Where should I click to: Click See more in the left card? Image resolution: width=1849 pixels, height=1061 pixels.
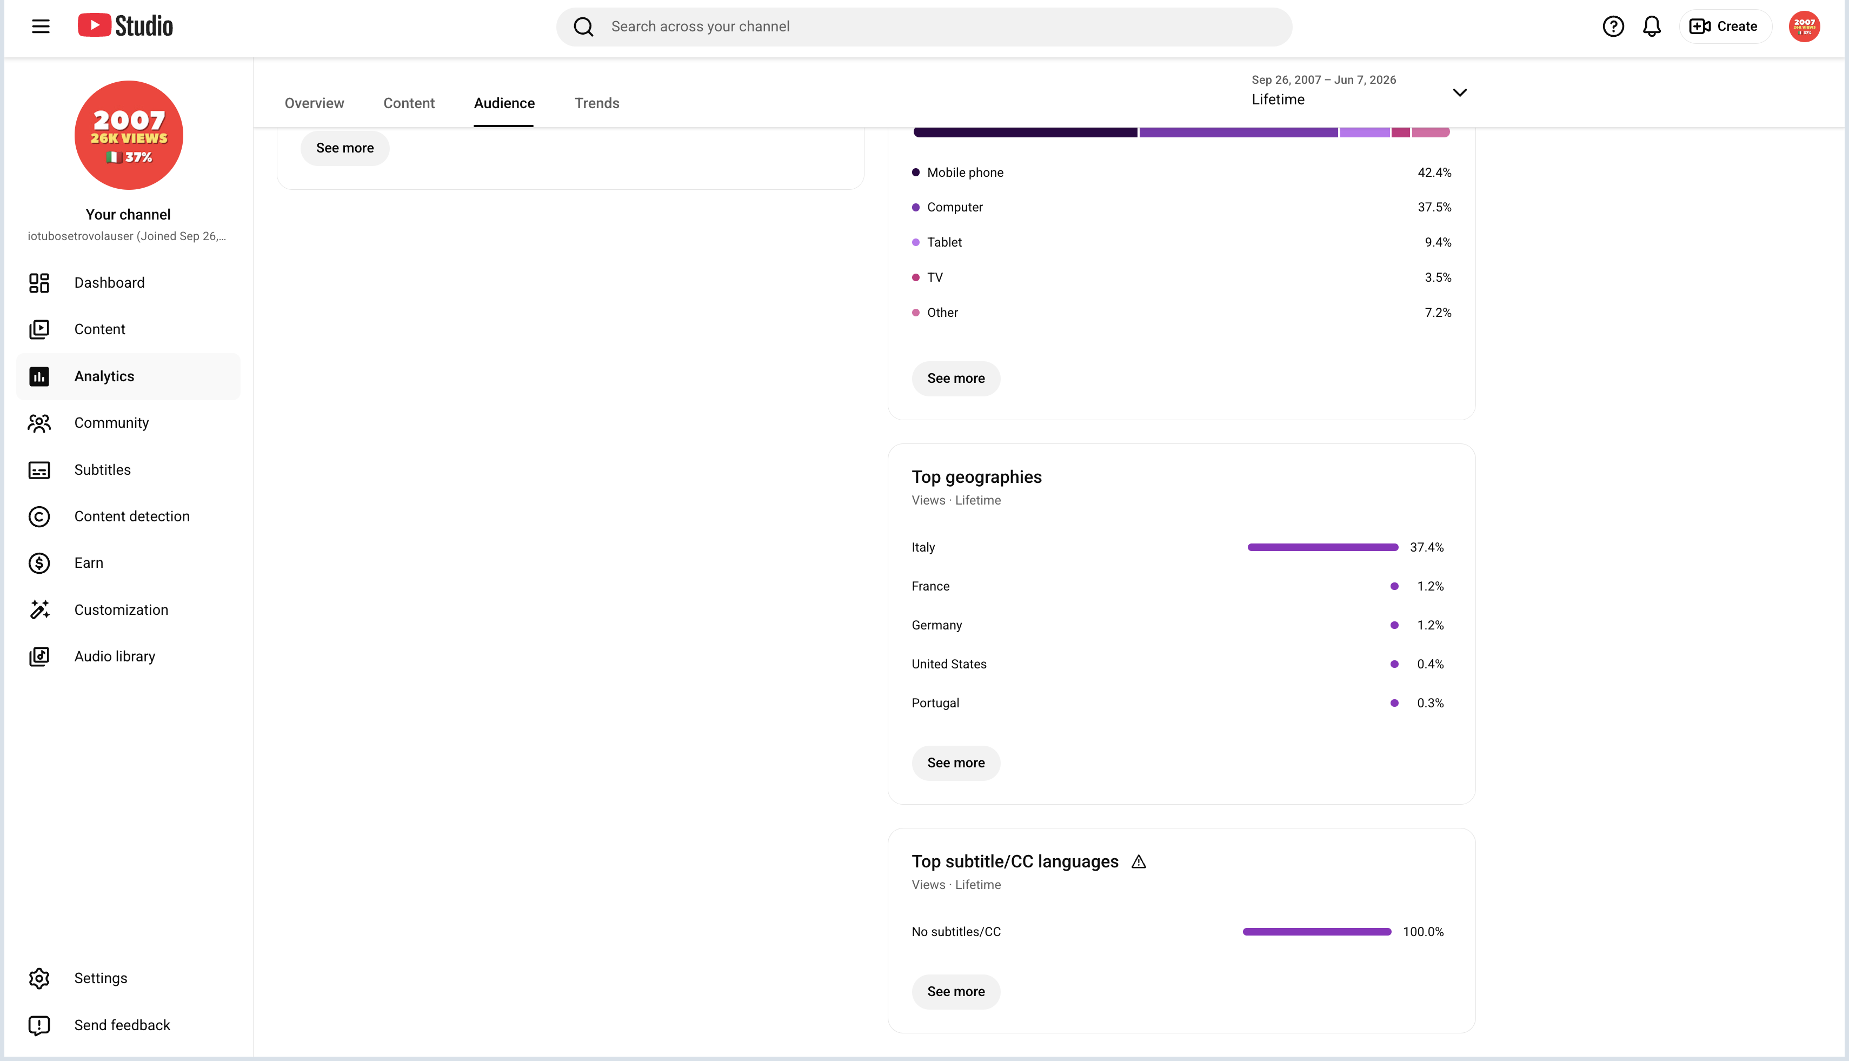(x=344, y=148)
